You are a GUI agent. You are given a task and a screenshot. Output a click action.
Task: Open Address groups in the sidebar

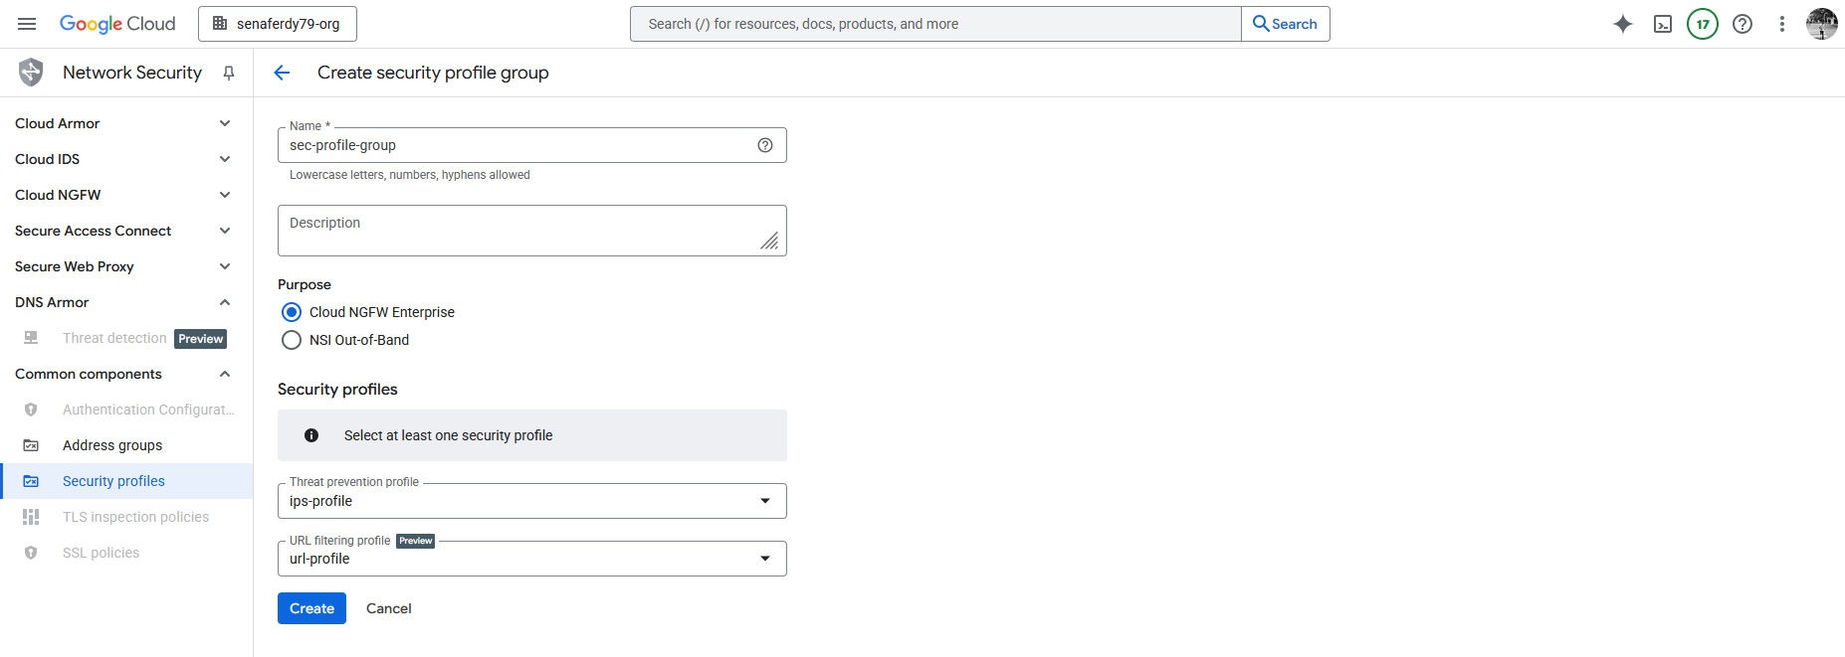pos(112,445)
